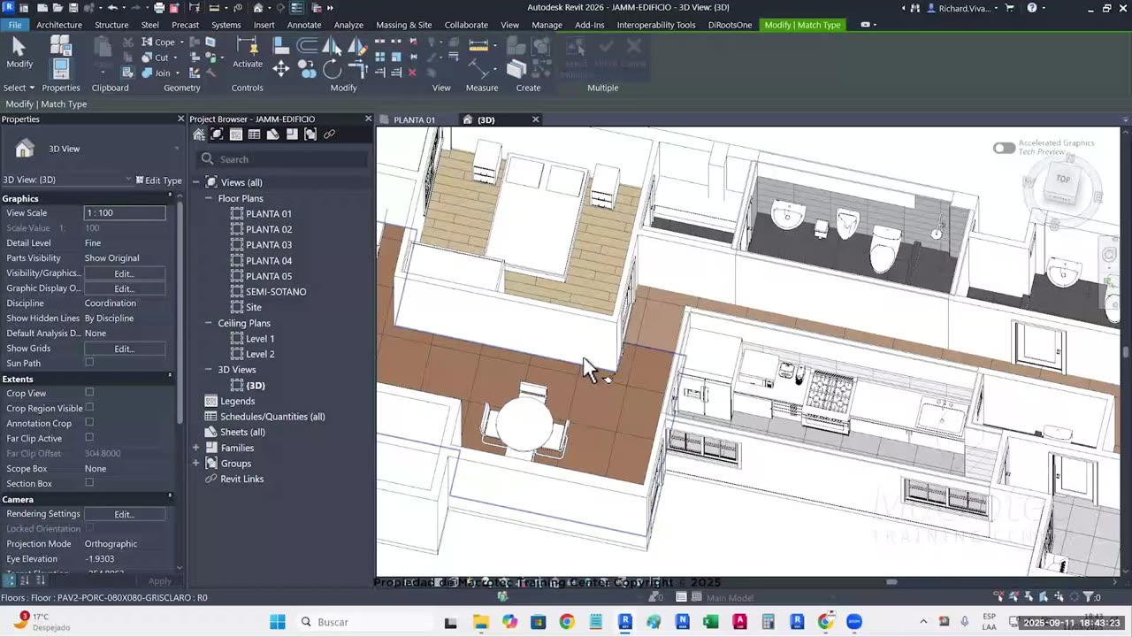The image size is (1132, 637).
Task: Open the DiRootsOne ribbon tab
Action: coord(730,25)
